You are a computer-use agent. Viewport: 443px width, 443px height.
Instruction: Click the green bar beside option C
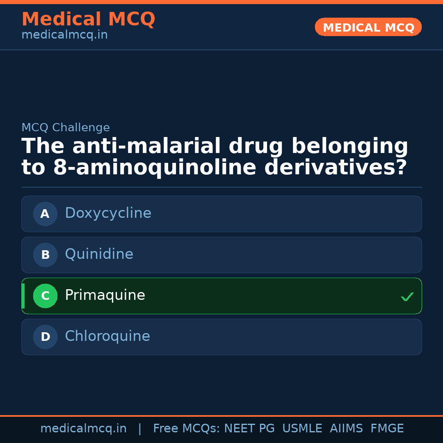23,296
